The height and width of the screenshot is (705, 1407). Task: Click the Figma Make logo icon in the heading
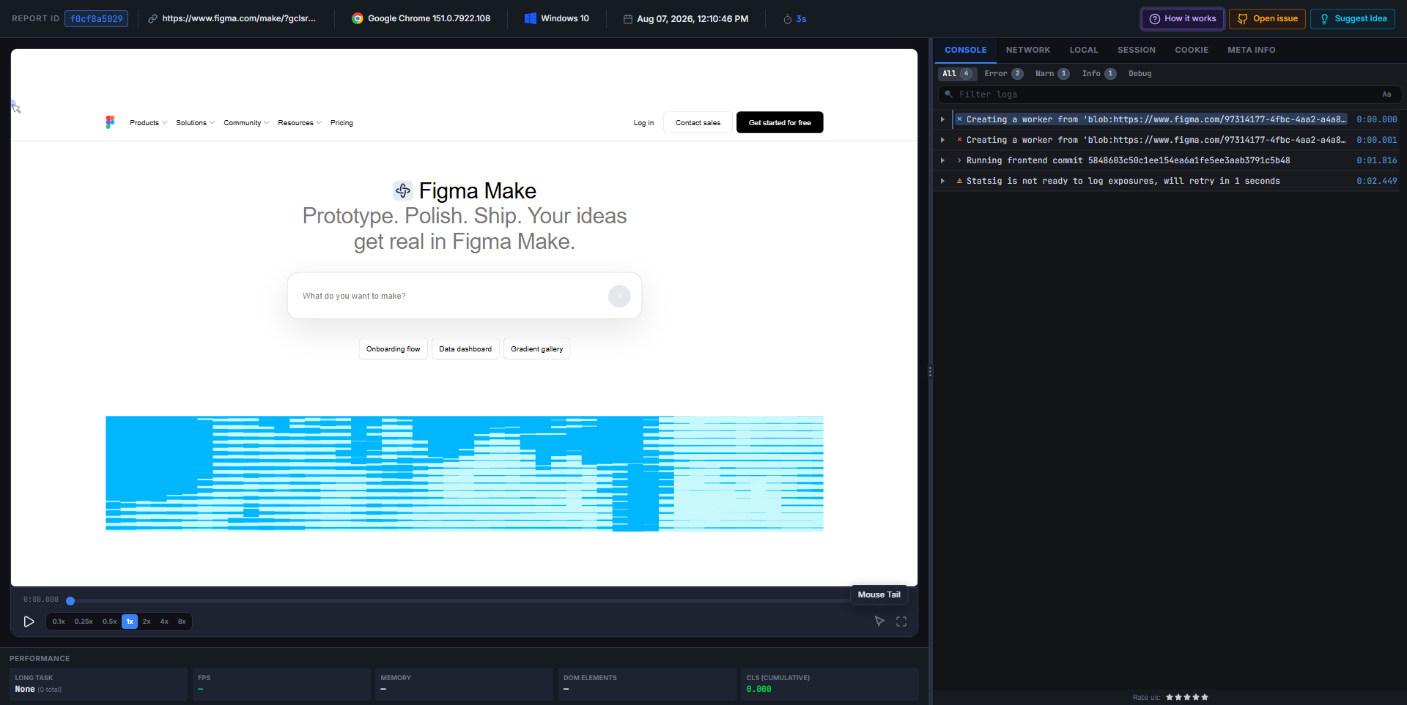403,190
